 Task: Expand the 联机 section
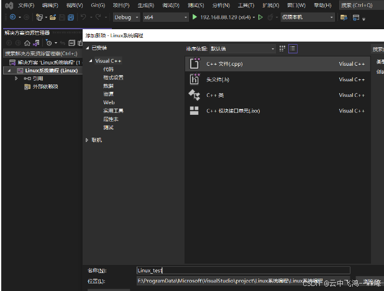87,140
